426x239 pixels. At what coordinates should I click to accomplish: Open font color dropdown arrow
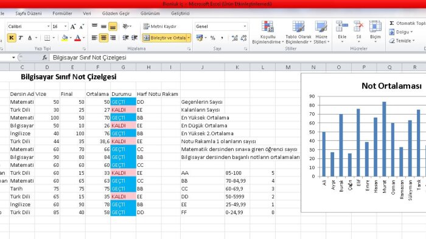point(84,38)
